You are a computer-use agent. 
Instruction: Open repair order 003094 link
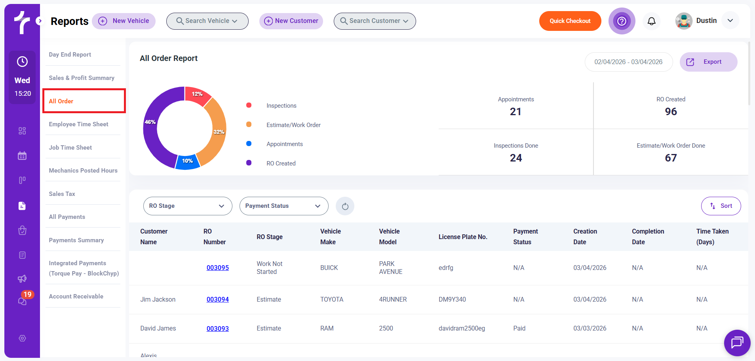(x=217, y=300)
